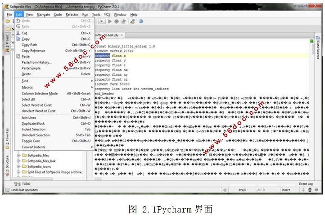Click the green inspection status indicator
Image resolution: width=325 pixels, height=217 pixels.
(311, 41)
